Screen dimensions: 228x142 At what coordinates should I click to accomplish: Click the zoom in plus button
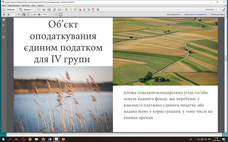point(39,14)
